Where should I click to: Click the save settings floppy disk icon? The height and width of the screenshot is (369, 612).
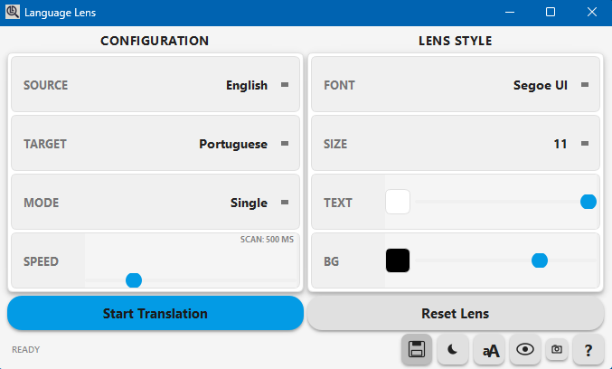tap(417, 349)
